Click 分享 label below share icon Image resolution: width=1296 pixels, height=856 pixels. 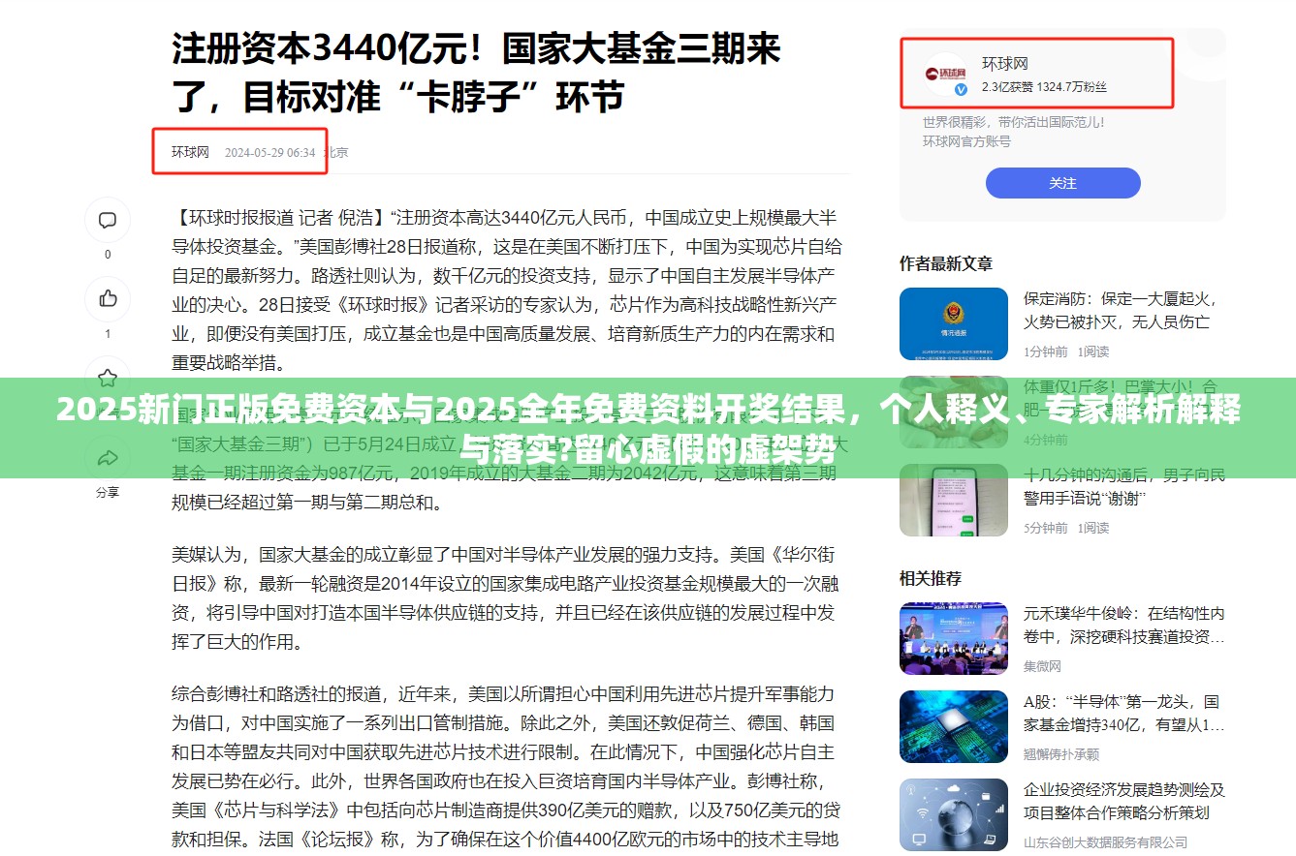pyautogui.click(x=108, y=492)
